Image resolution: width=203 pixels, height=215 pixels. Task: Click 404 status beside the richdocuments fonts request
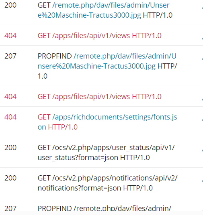(x=10, y=117)
